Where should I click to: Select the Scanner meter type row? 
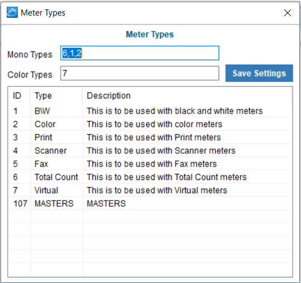[x=150, y=150]
